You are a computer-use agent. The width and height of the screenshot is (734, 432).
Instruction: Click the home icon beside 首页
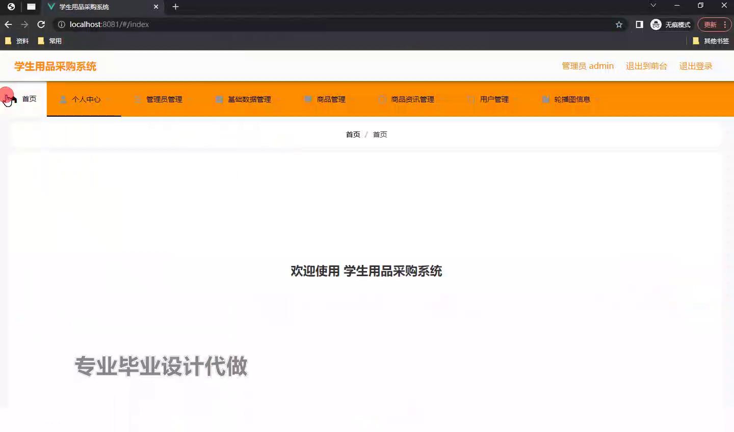point(12,99)
